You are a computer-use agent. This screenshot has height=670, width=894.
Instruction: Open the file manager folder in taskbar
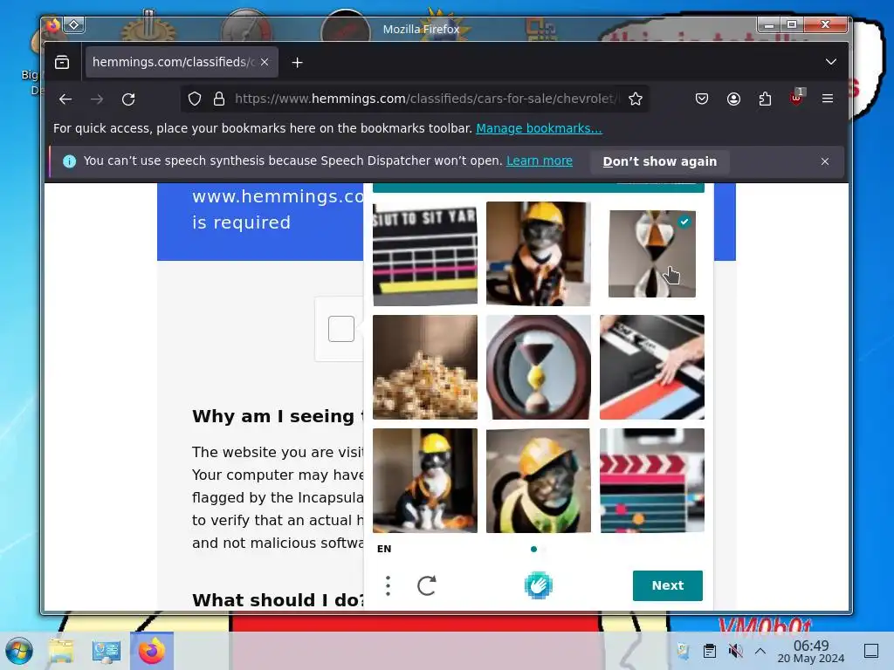pos(61,651)
